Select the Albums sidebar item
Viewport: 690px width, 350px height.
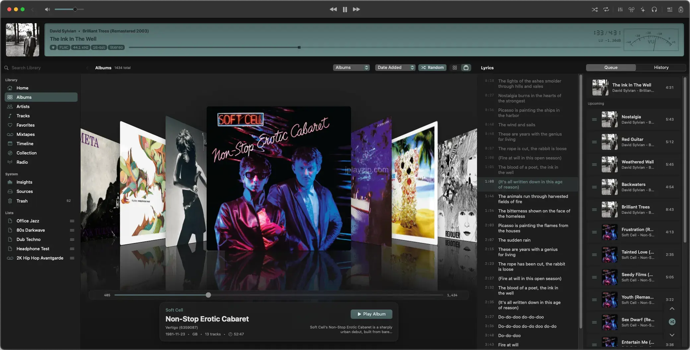point(41,97)
